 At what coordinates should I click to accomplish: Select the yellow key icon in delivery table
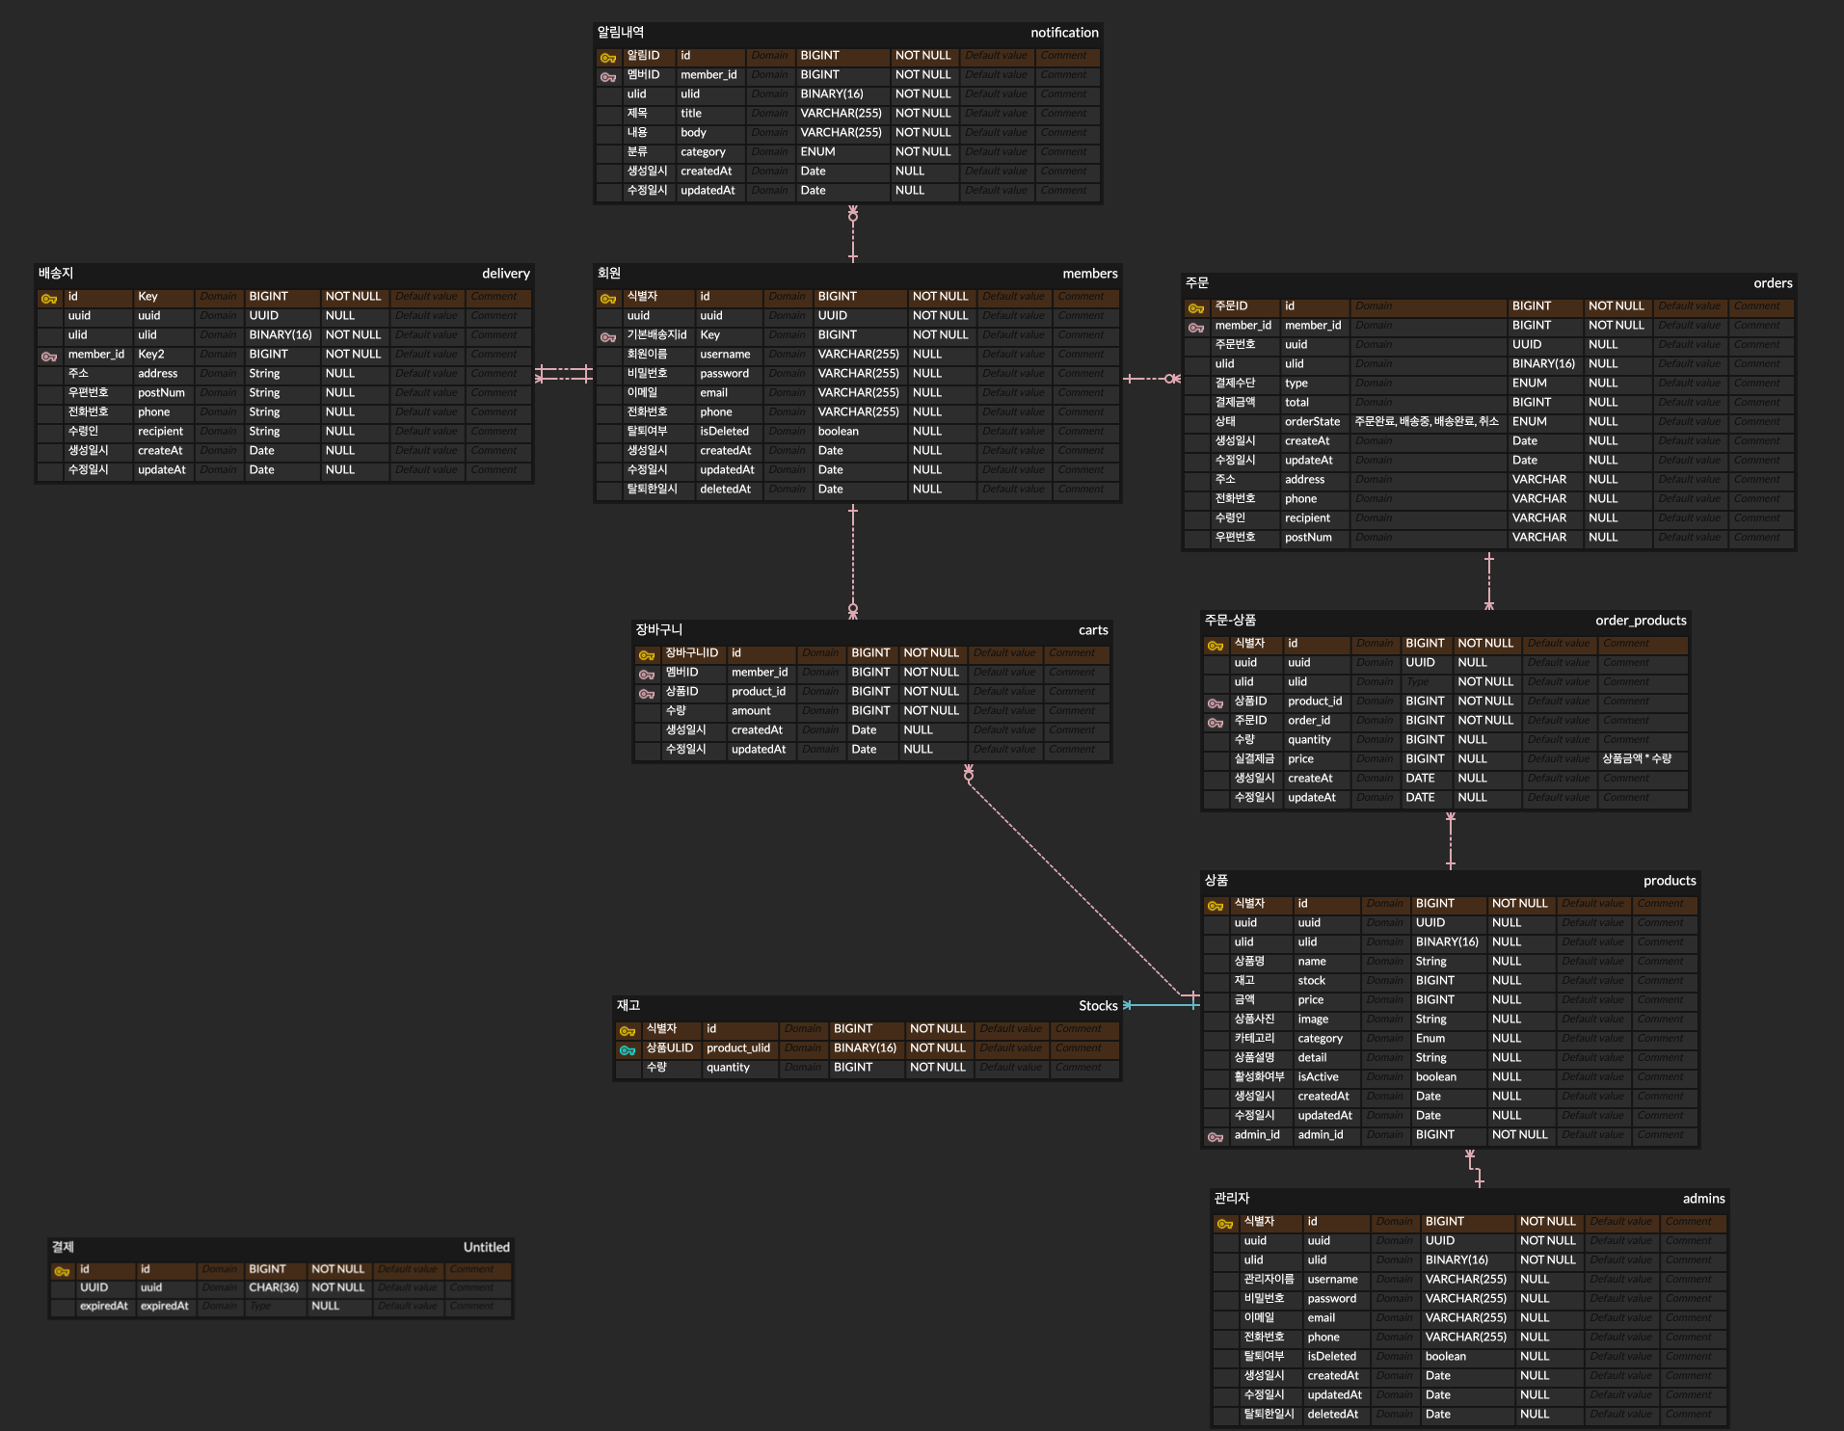coord(49,298)
